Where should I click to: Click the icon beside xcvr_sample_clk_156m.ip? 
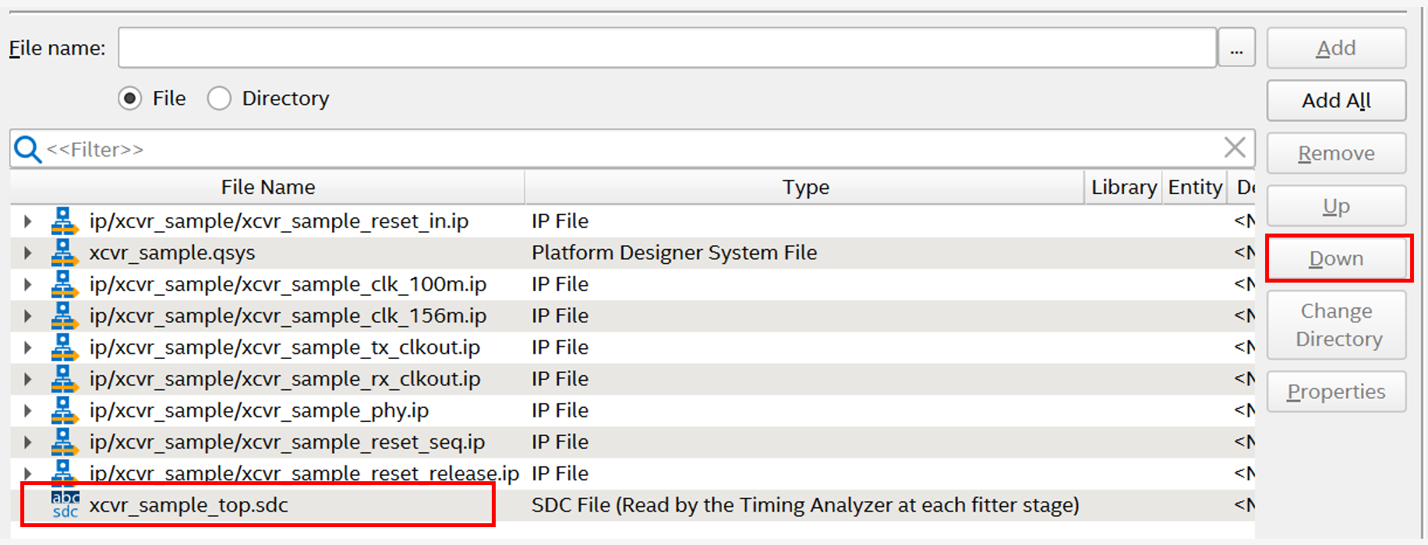click(64, 316)
